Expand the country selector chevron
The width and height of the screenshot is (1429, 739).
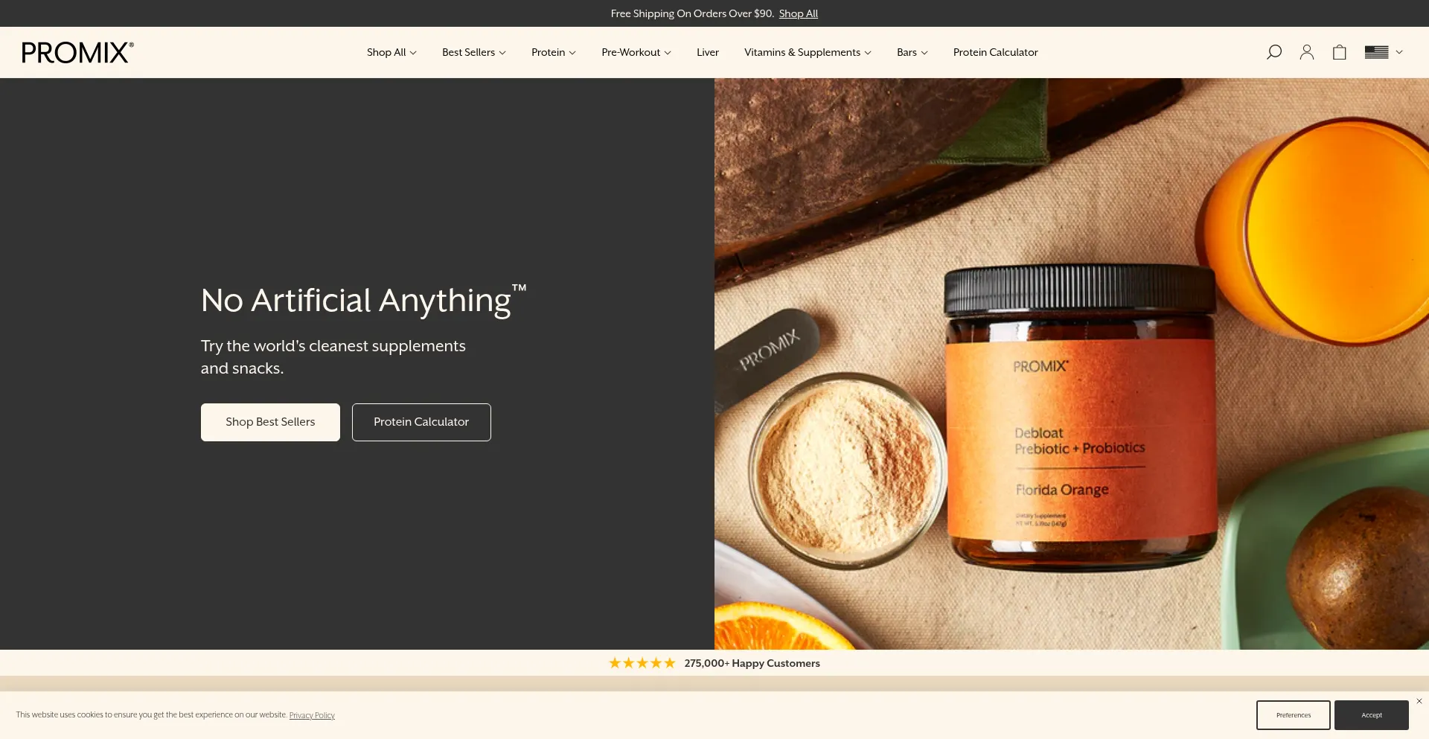tap(1399, 52)
